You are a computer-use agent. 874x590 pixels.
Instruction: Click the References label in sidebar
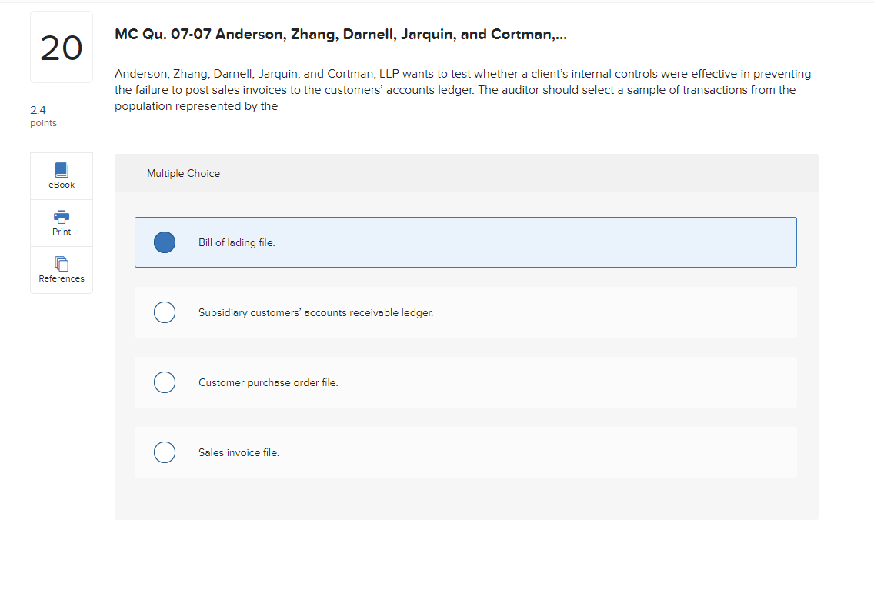pos(62,278)
